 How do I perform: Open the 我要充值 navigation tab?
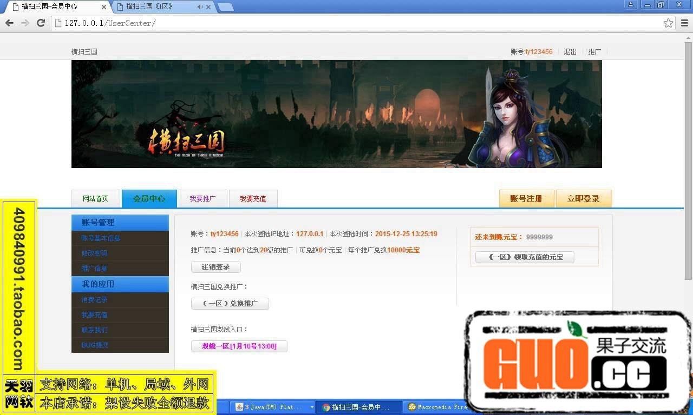pyautogui.click(x=253, y=199)
